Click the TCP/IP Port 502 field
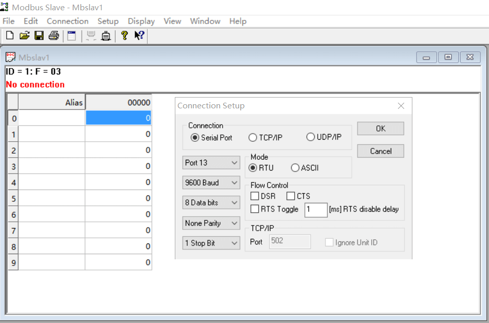 (290, 241)
